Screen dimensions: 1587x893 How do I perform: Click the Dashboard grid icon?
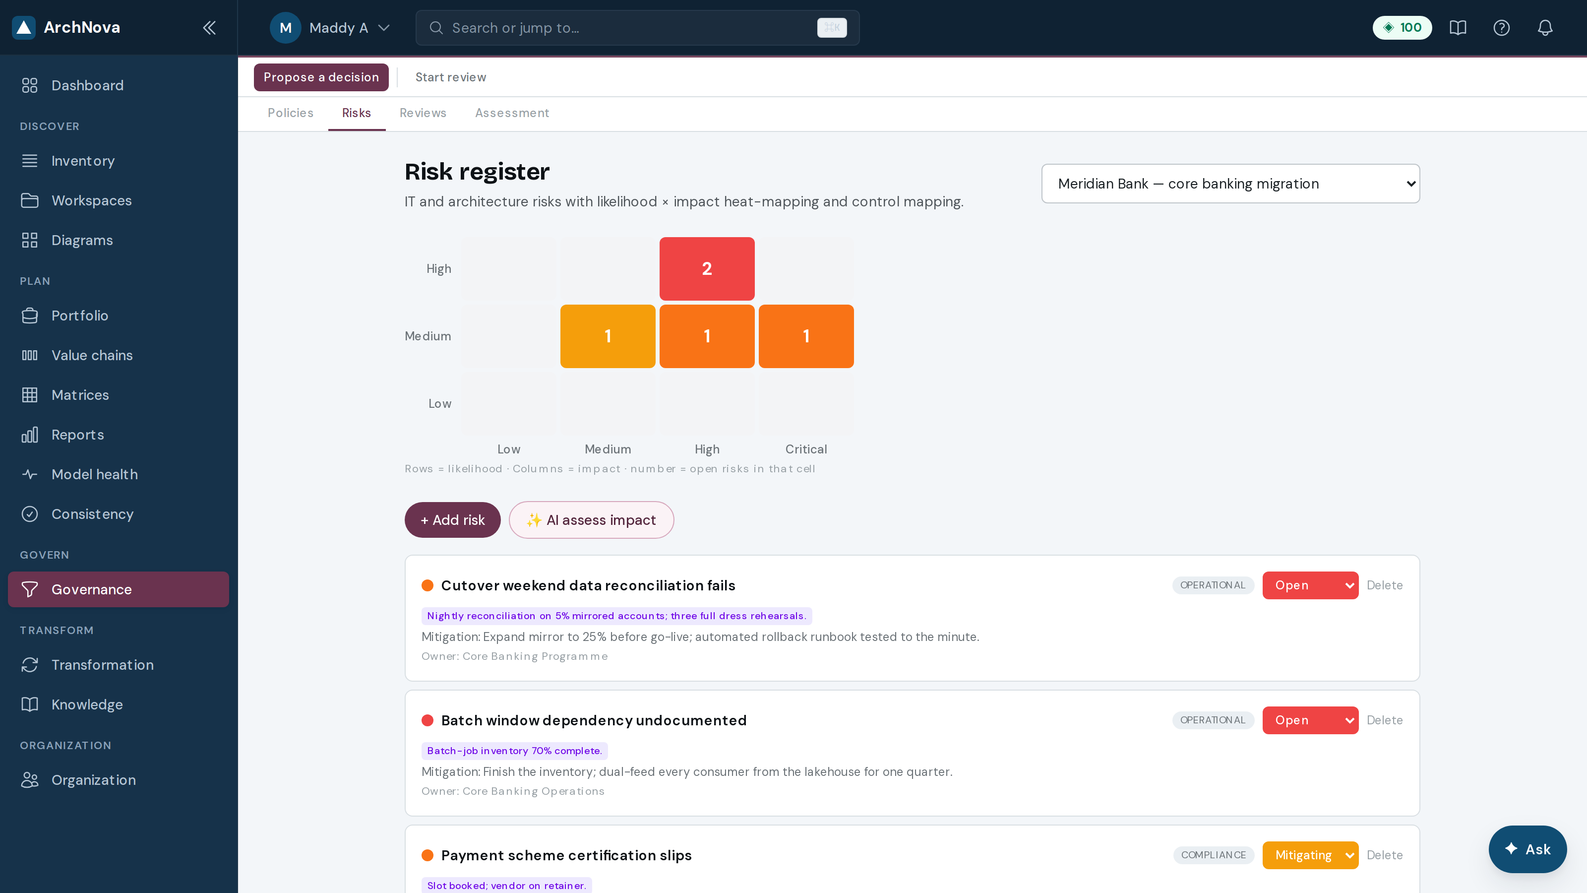pyautogui.click(x=30, y=85)
